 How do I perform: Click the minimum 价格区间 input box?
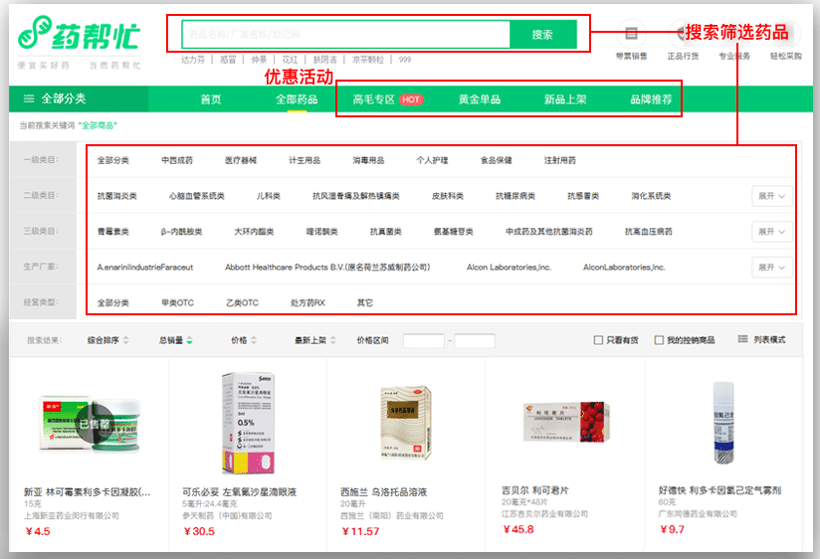point(424,341)
